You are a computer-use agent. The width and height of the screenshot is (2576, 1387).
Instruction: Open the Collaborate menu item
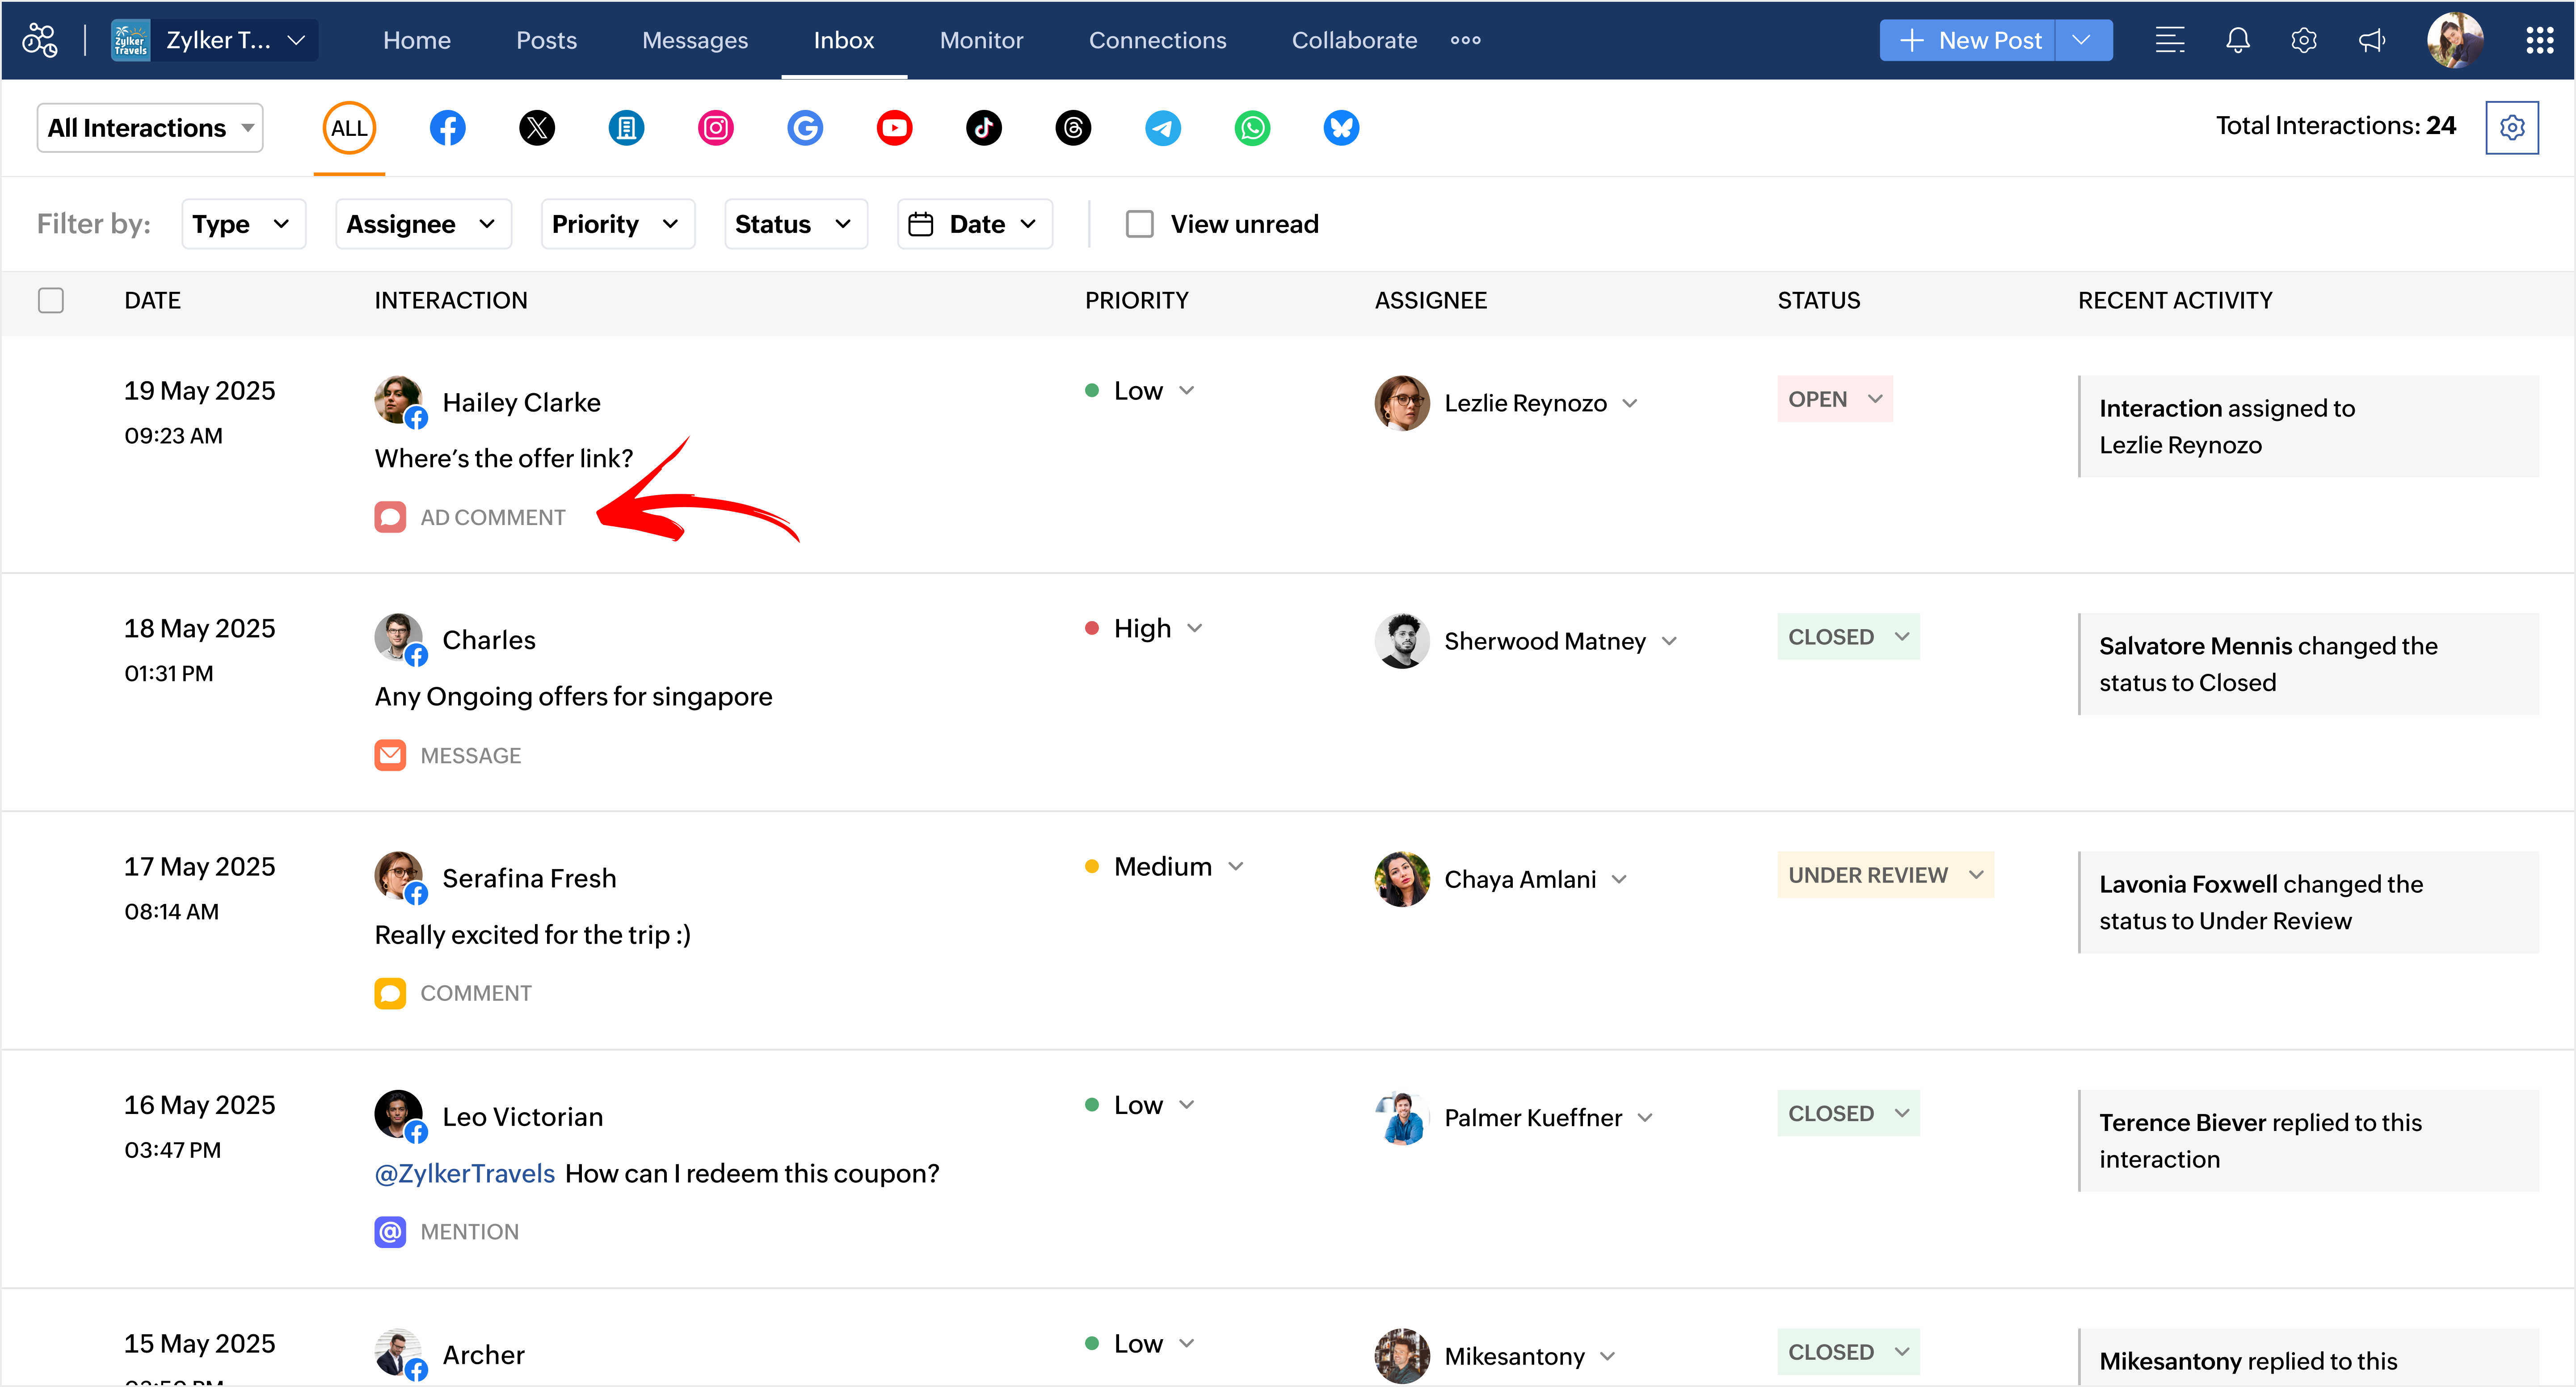pyautogui.click(x=1354, y=40)
